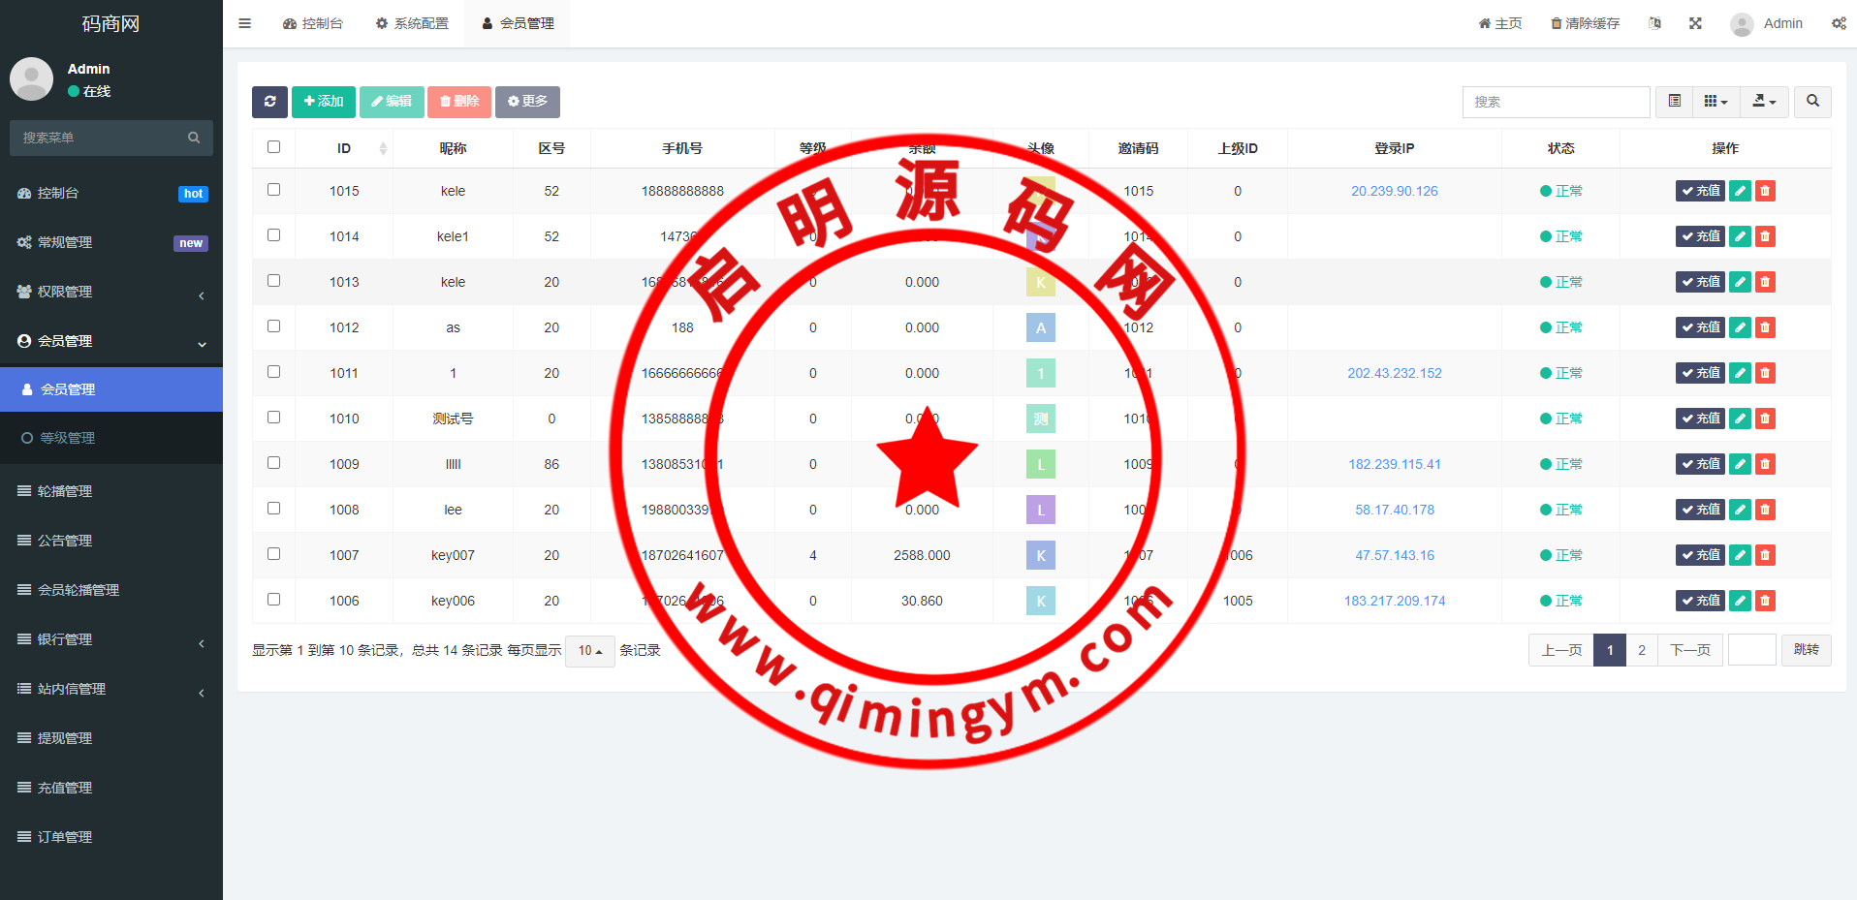Toggle the sidebar hamburger menu icon
This screenshot has height=900, width=1857.
(244, 23)
